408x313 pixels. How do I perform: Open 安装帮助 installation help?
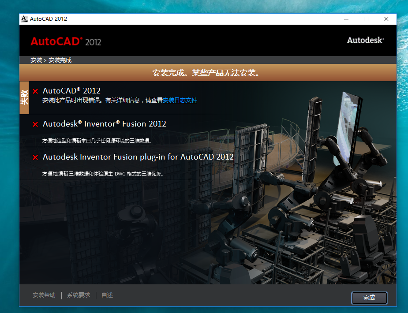pyautogui.click(x=44, y=295)
